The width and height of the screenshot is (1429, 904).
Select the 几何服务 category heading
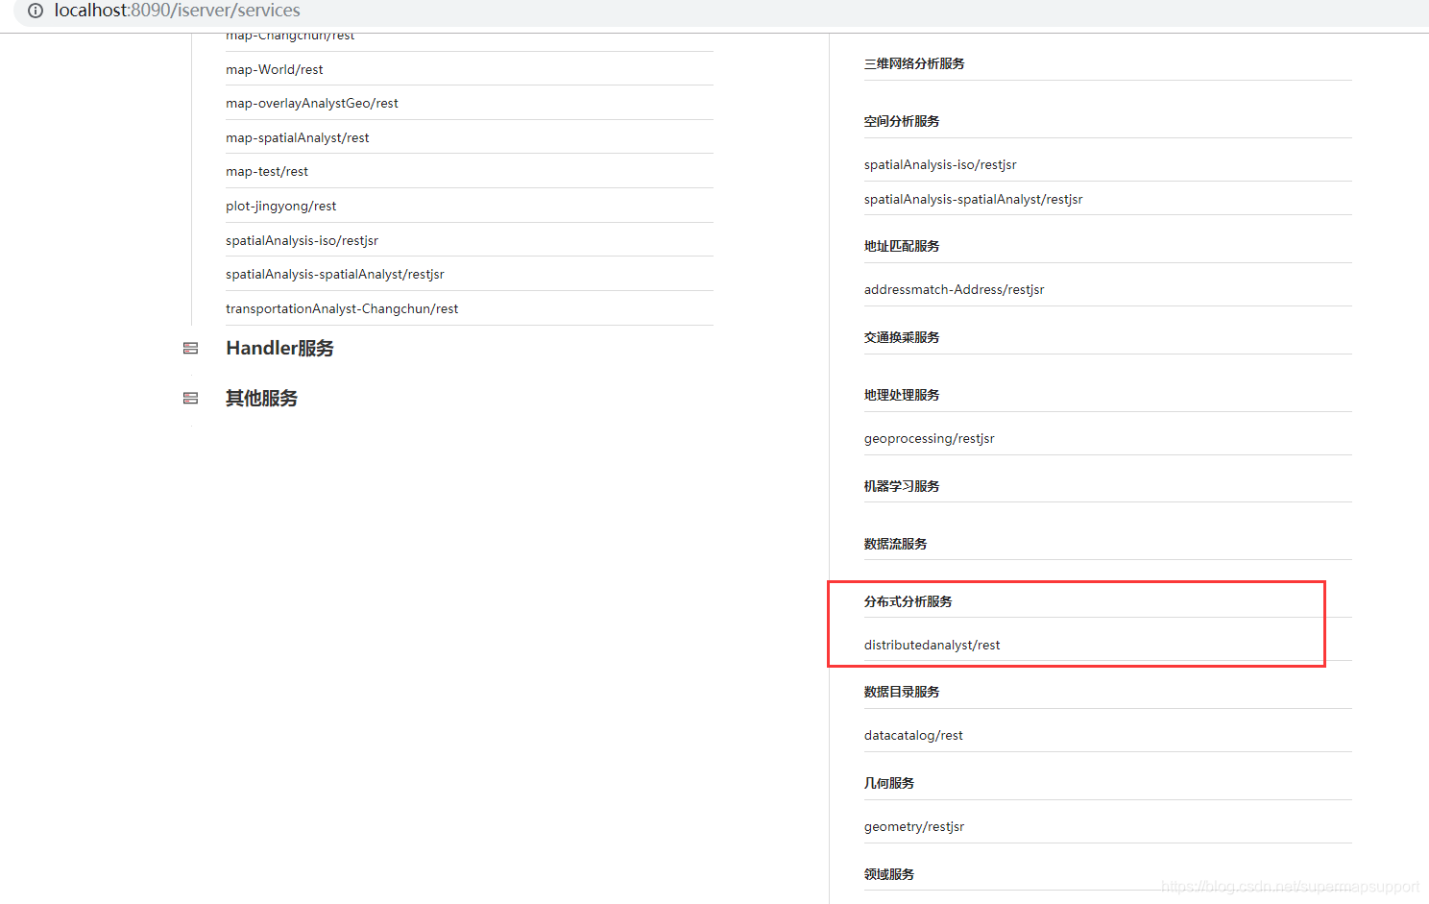point(889,783)
